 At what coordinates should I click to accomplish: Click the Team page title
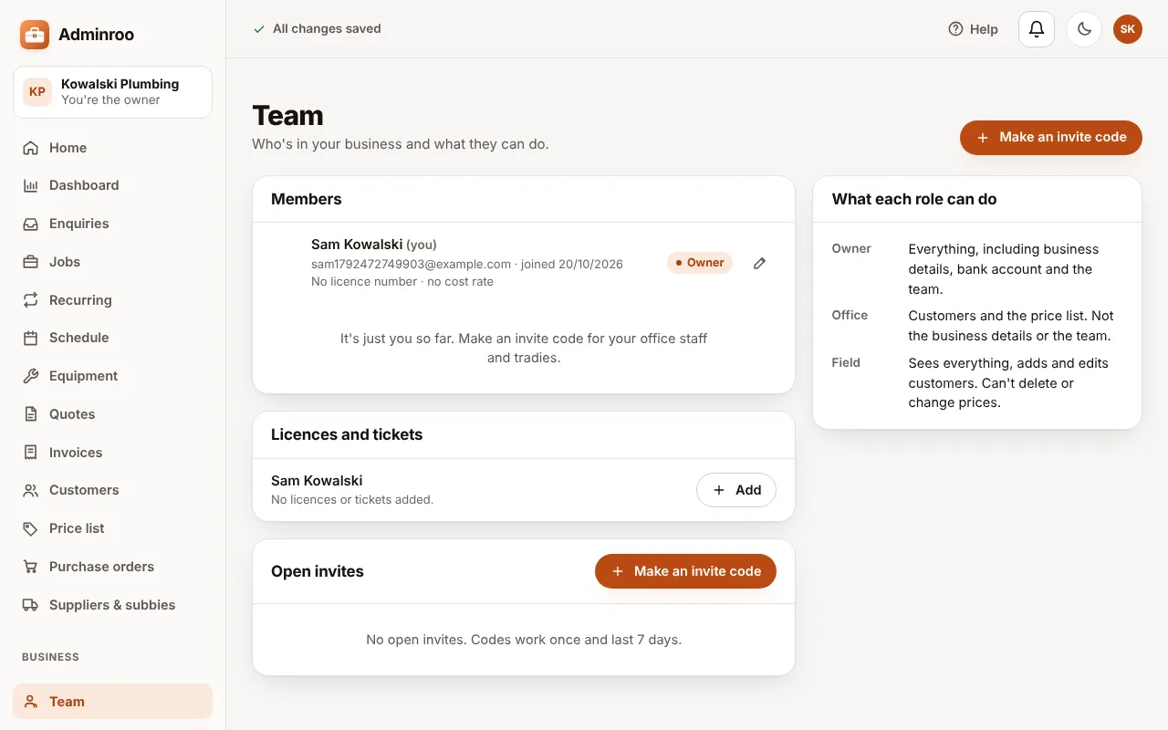click(x=288, y=116)
